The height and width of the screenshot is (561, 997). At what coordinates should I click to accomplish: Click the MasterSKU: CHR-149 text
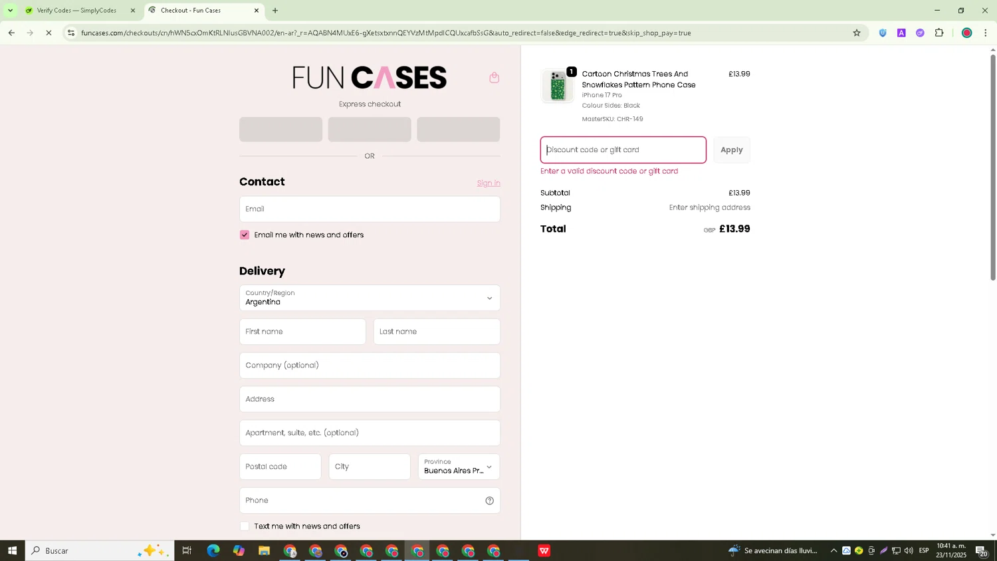tap(612, 119)
